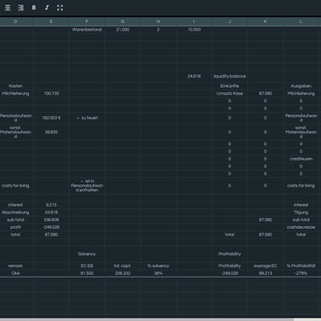The image size is (321, 321).
Task: Select column L header
Action: click(301, 21)
